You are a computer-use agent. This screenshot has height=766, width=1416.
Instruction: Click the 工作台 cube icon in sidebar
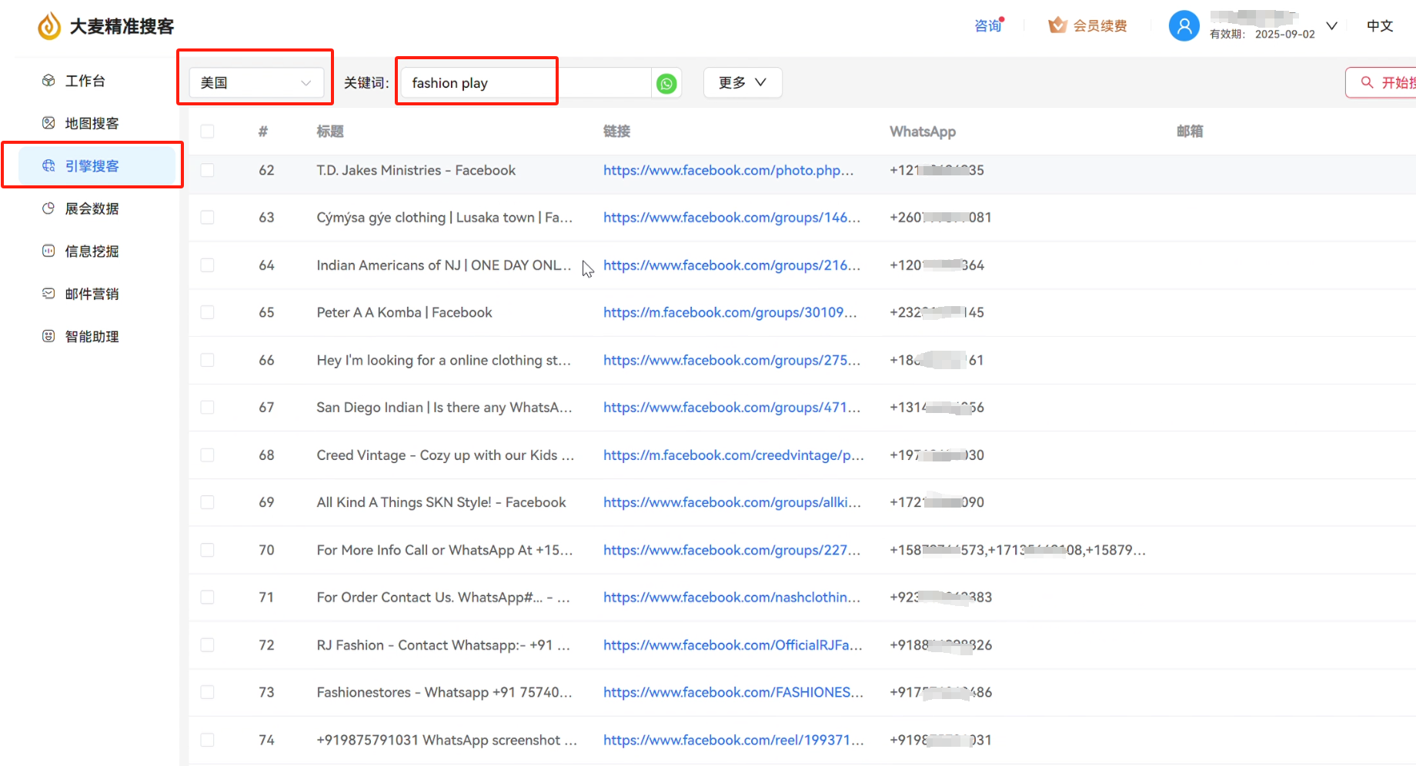pos(48,81)
